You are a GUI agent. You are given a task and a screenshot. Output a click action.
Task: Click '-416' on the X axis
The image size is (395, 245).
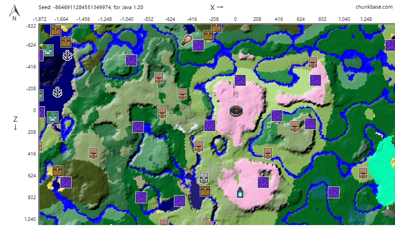192,19
